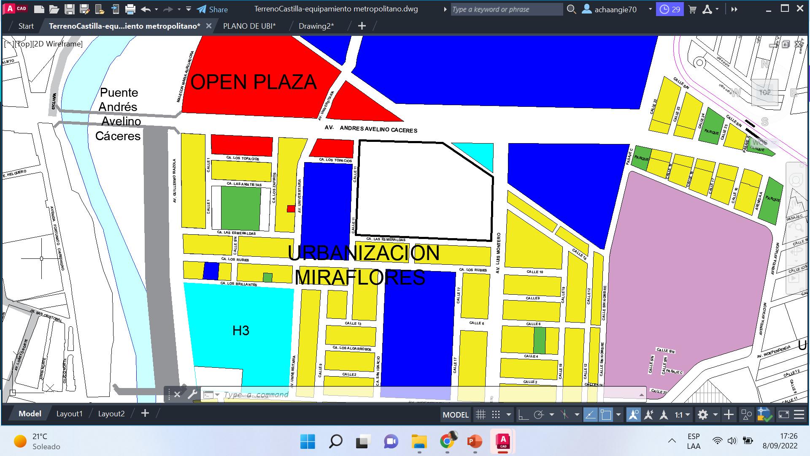The image size is (810, 456).
Task: Click the annotation monitor plus icon
Action: [729, 415]
